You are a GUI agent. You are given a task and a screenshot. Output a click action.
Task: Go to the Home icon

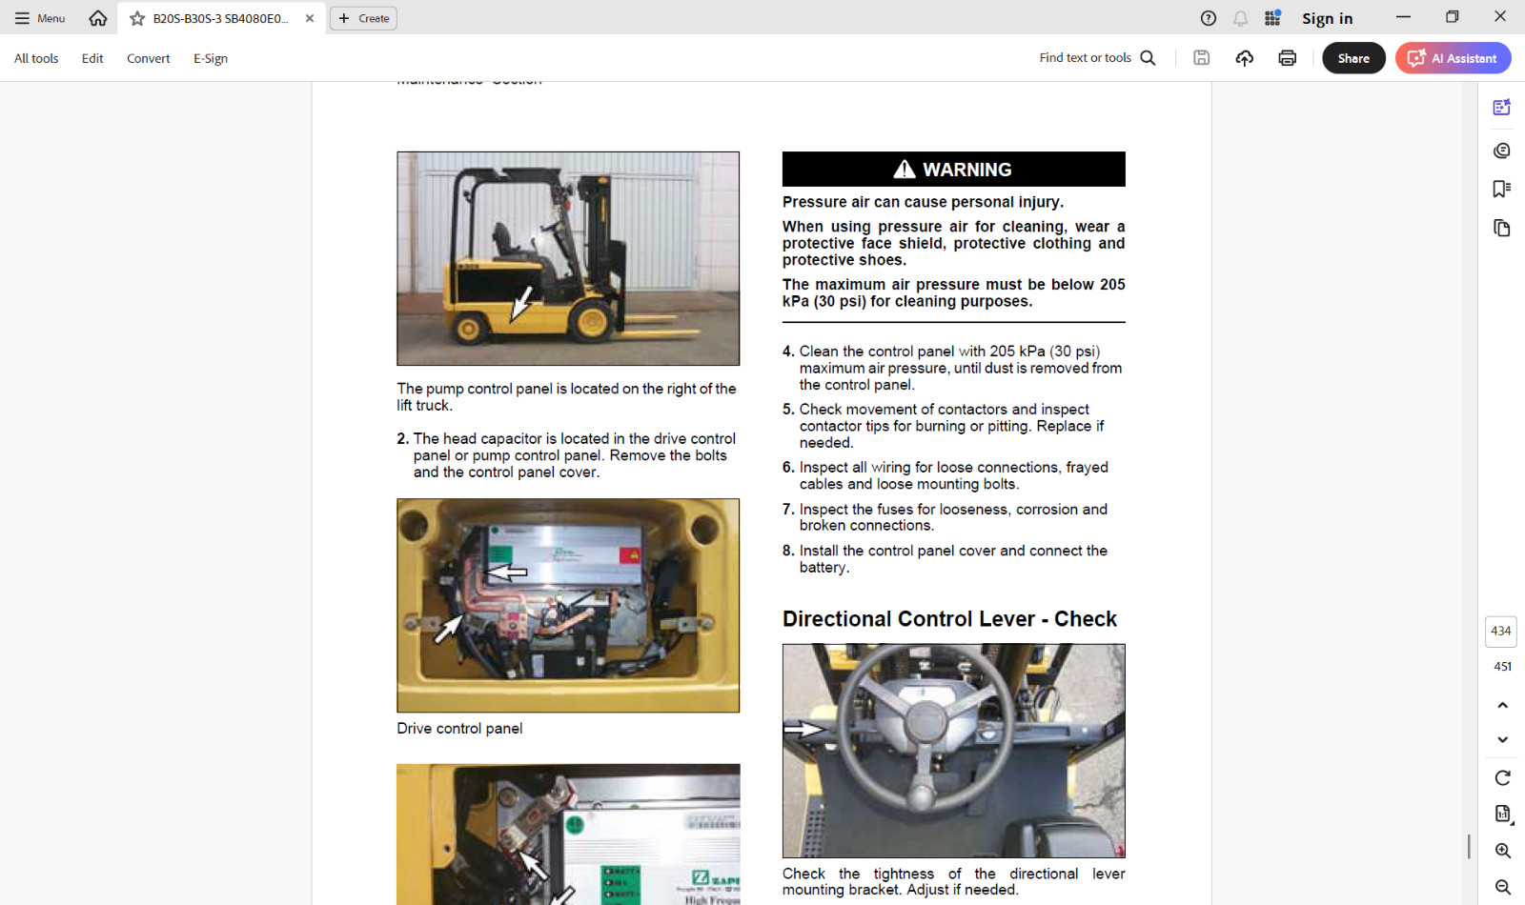(x=97, y=18)
